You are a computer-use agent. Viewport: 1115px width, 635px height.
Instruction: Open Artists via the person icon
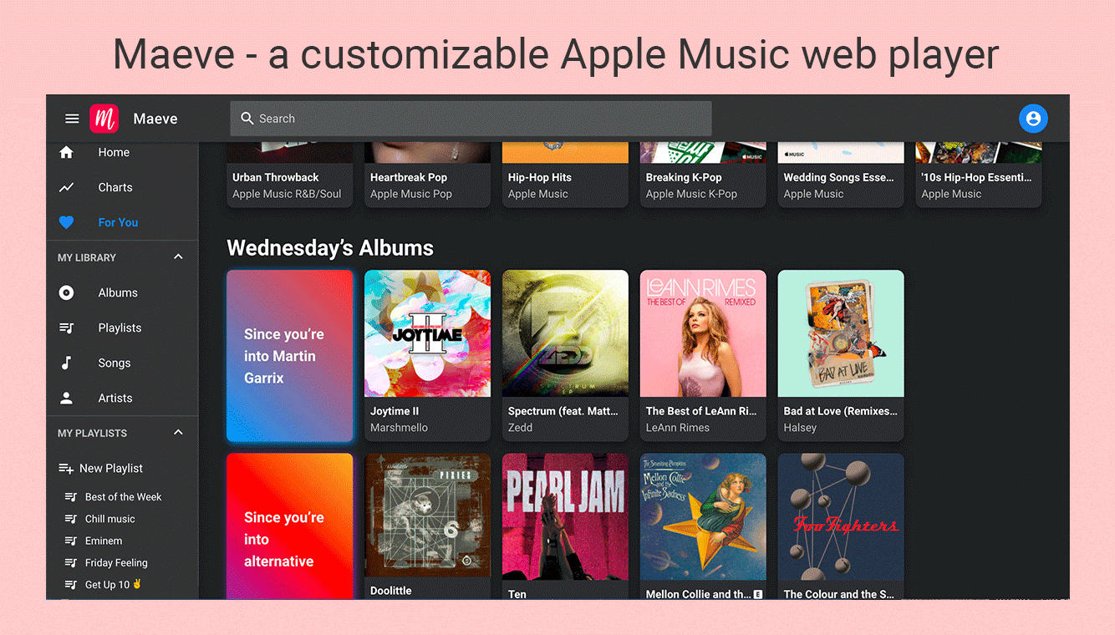pyautogui.click(x=66, y=398)
